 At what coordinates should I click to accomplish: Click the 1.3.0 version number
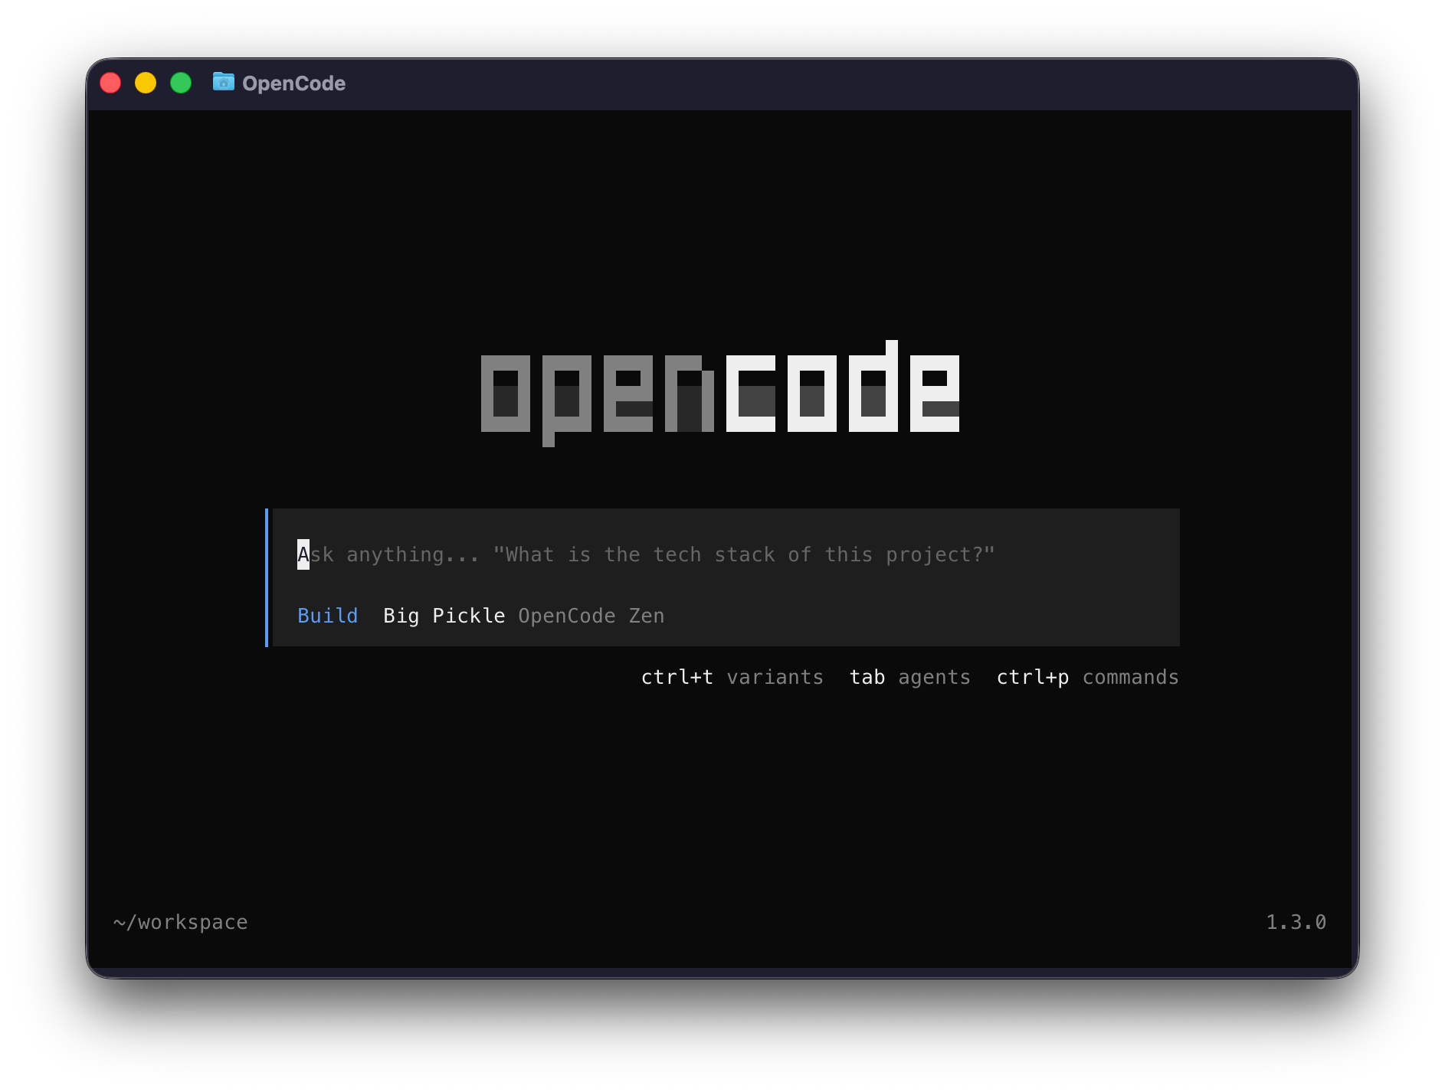click(1296, 922)
